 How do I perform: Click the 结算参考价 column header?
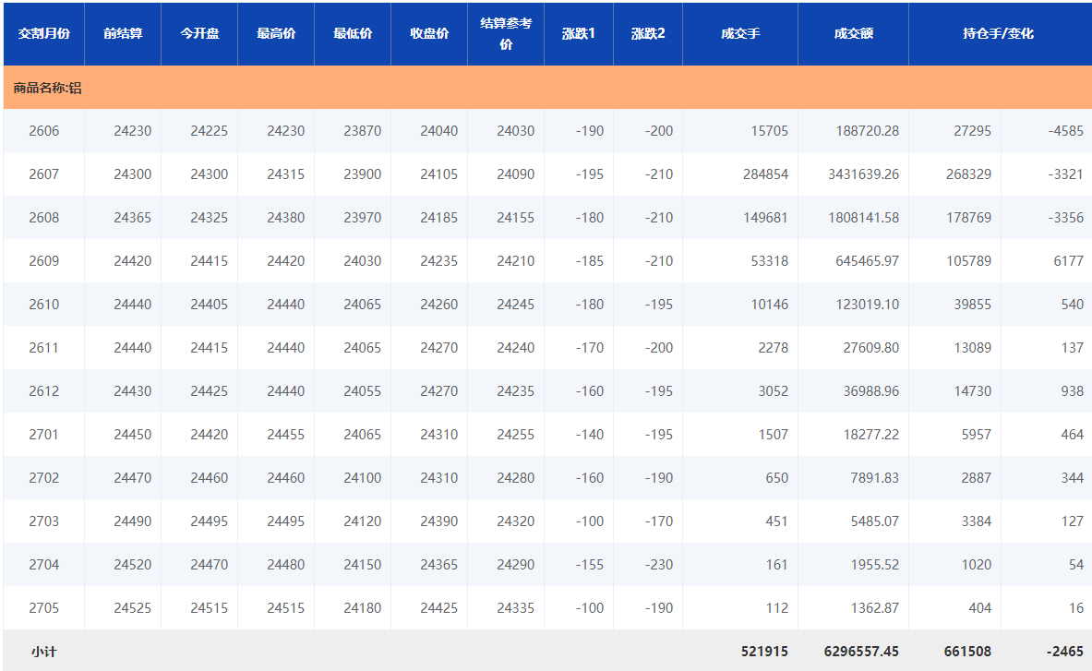pyautogui.click(x=506, y=33)
